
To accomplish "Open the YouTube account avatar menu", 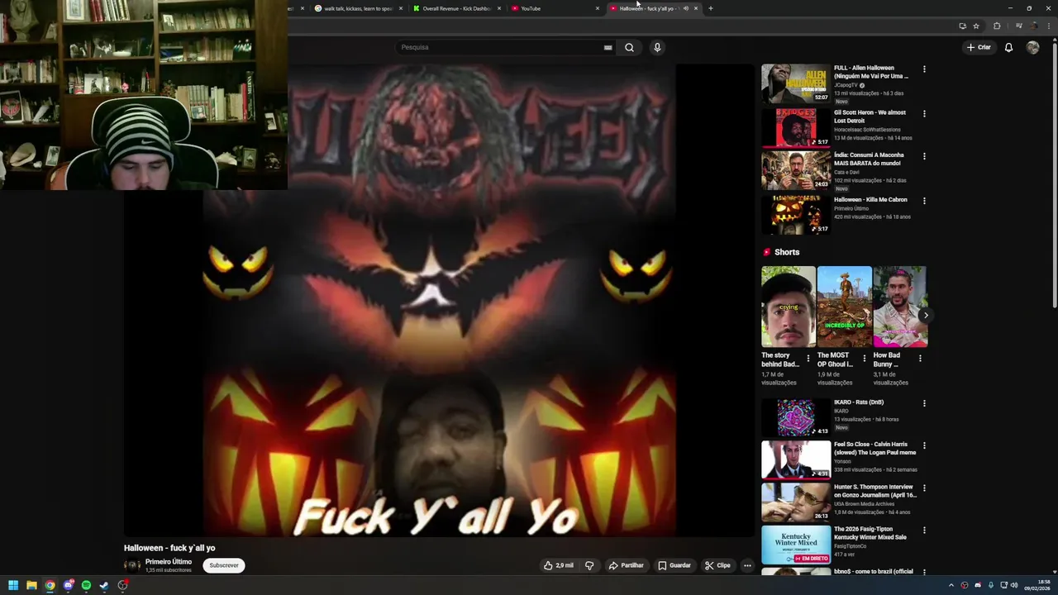I will 1032,47.
